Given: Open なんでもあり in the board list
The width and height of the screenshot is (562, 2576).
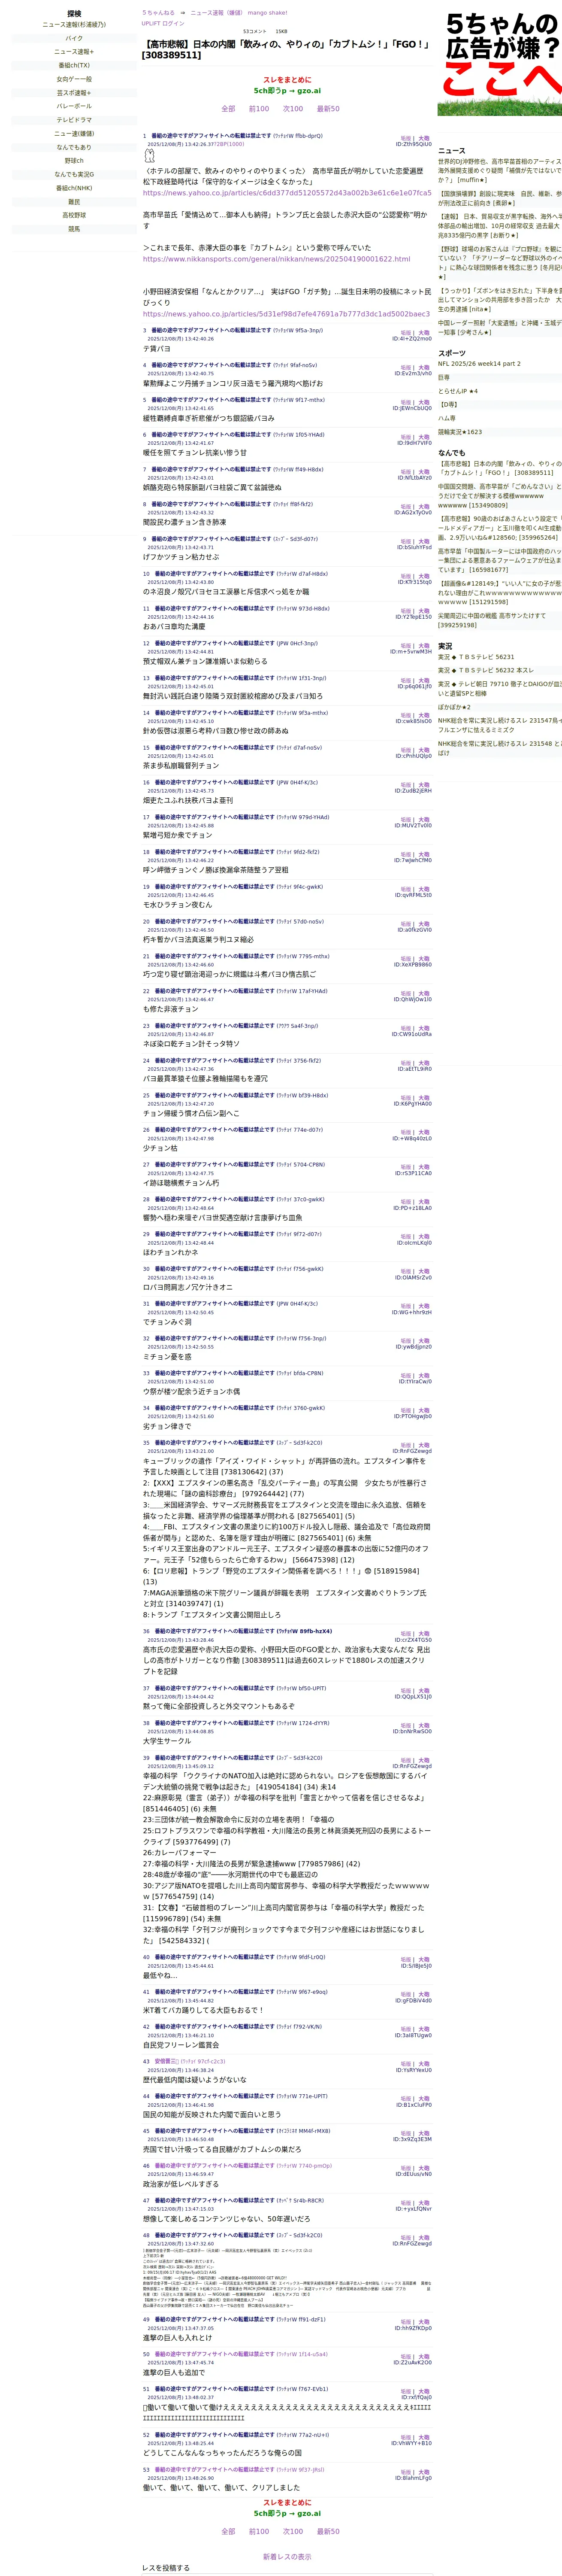Looking at the screenshot, I should (x=74, y=147).
